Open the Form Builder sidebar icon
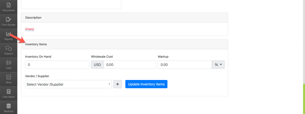 (x=9, y=21)
